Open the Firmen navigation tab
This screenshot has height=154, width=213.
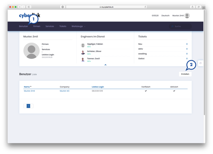[x=37, y=26]
